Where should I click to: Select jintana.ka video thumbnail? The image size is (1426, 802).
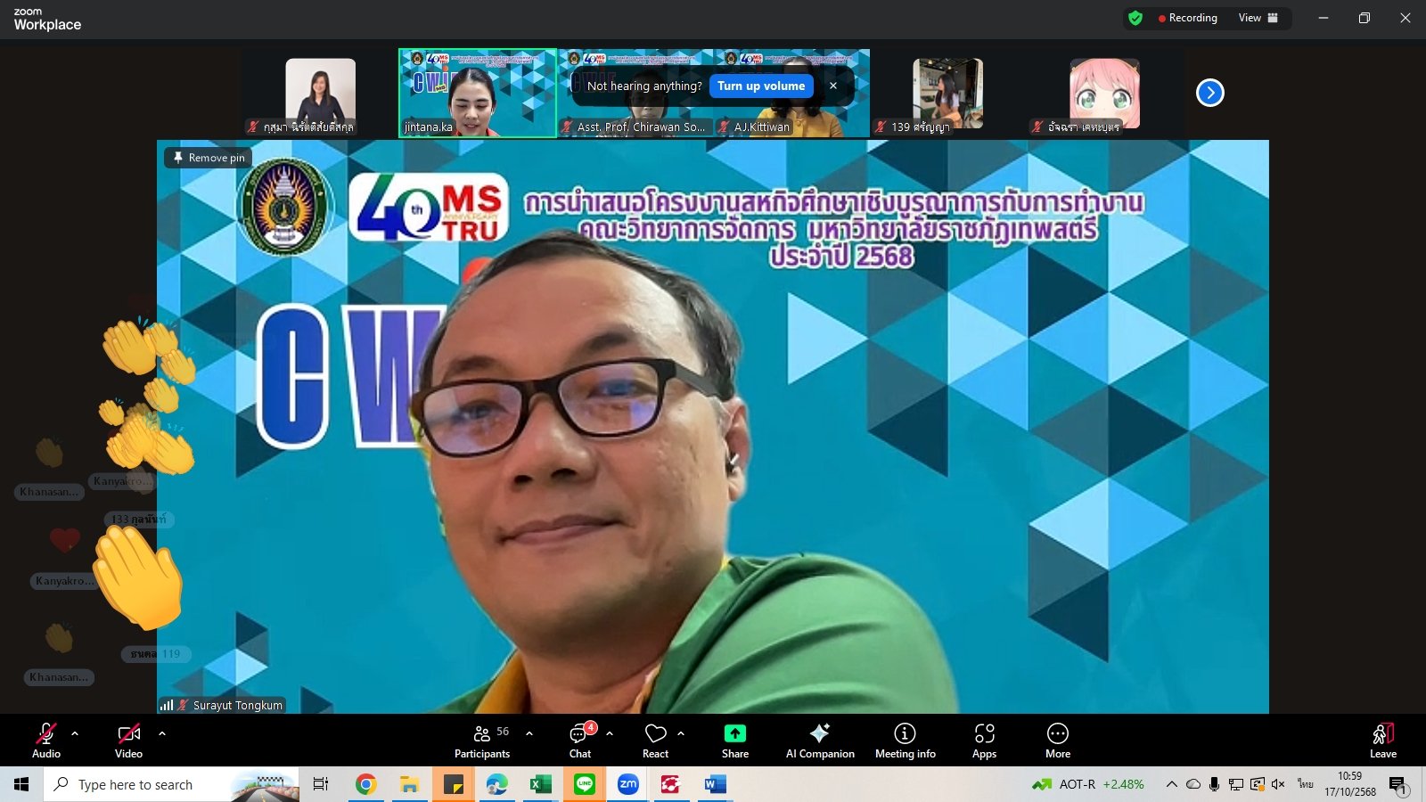click(477, 93)
